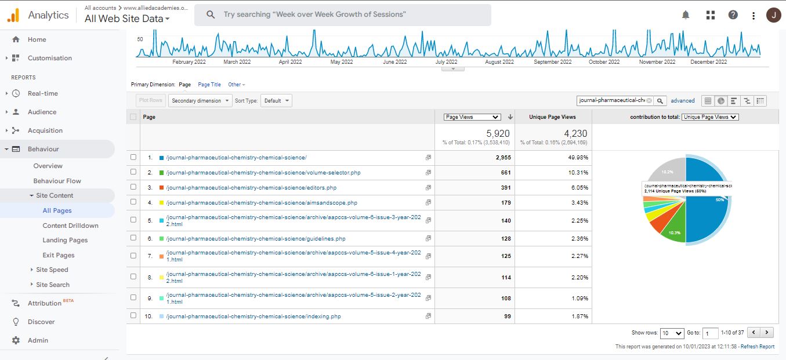Click the table filter search magnifier icon
Image resolution: width=786 pixels, height=360 pixels.
coord(661,101)
